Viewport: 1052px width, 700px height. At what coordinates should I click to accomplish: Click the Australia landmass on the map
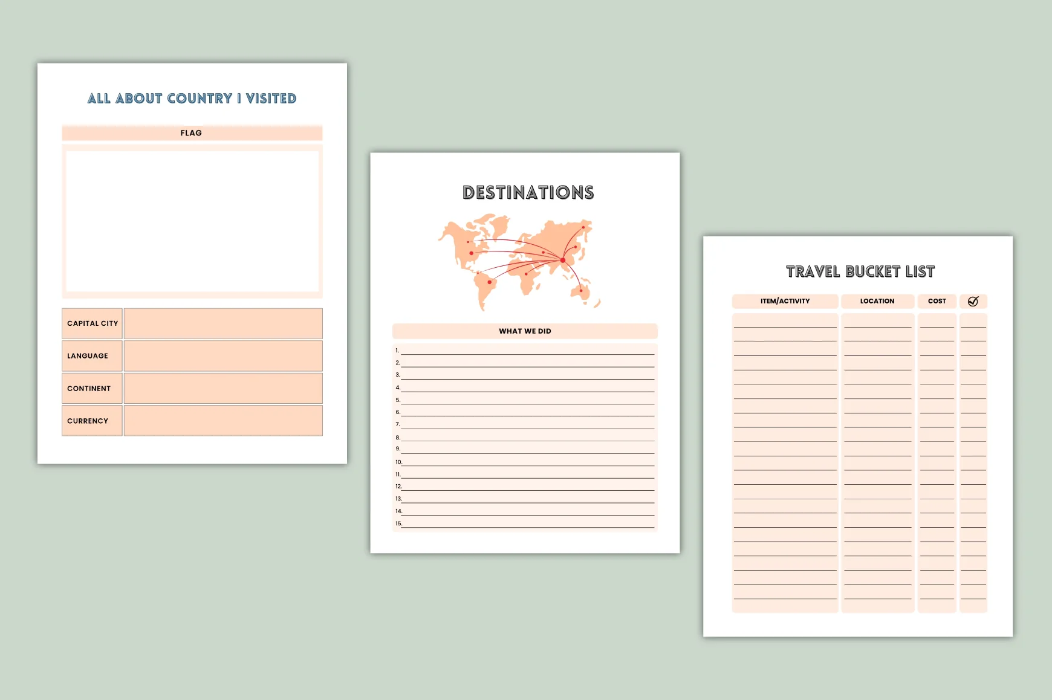pos(580,292)
